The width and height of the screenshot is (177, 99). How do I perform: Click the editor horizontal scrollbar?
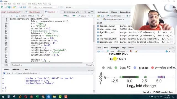(47, 63)
